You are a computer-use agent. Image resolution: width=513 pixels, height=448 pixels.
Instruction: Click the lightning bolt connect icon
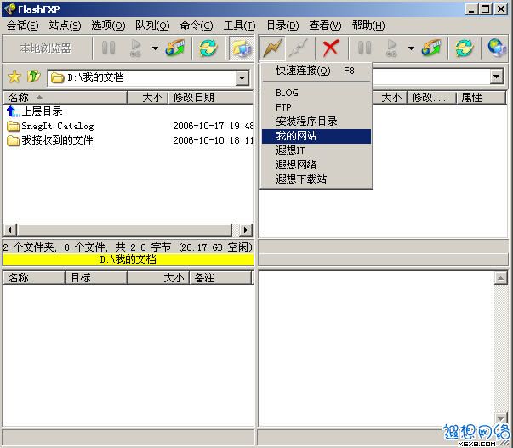272,48
